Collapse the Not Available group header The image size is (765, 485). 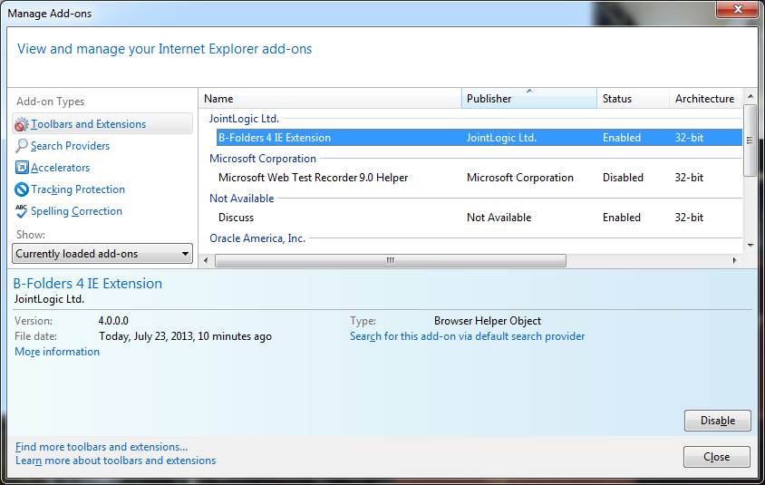point(241,199)
